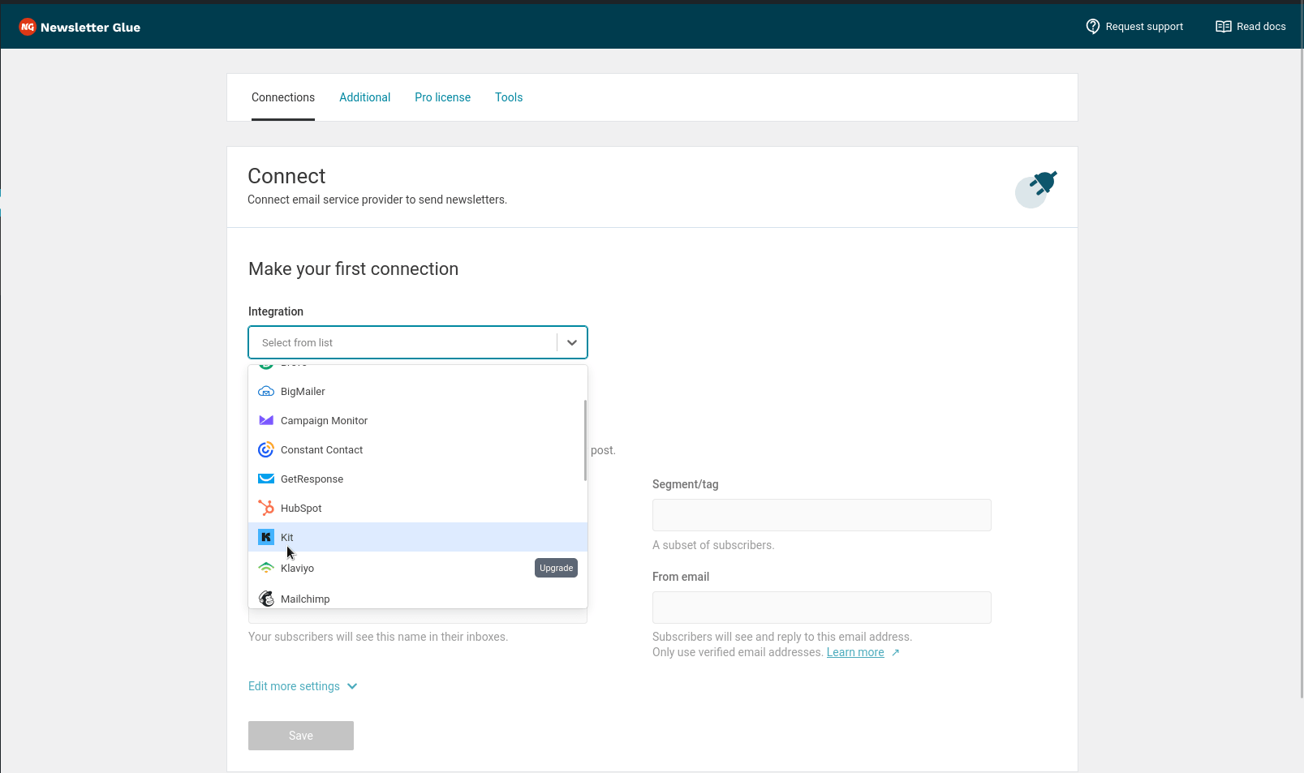Click the Newsletter Glue logo icon
This screenshot has width=1304, height=773.
pyautogui.click(x=28, y=27)
